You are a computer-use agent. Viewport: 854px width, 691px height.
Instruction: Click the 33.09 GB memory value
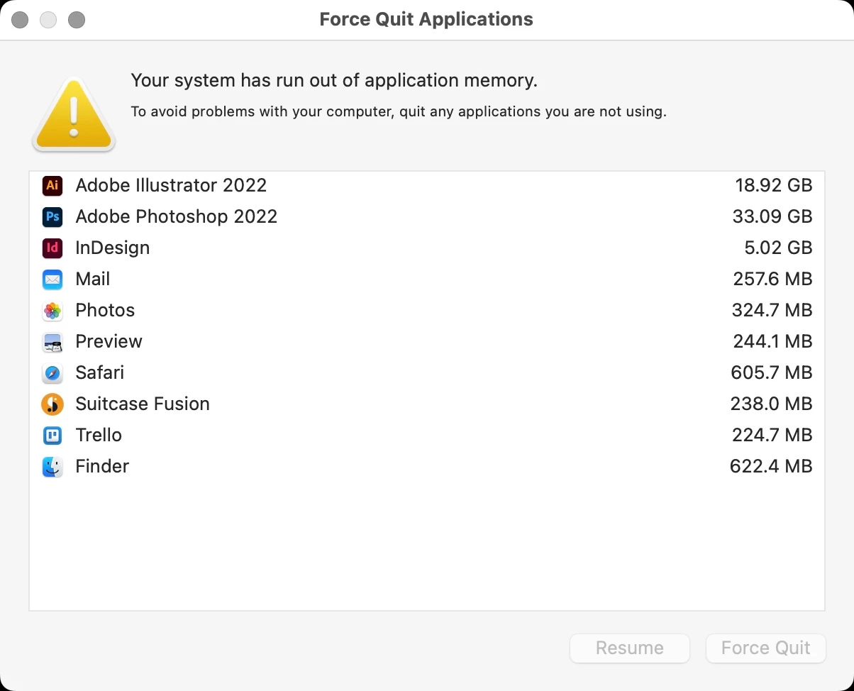(x=772, y=216)
